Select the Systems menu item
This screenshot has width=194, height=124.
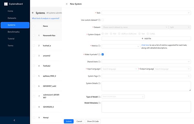[x=15, y=25]
